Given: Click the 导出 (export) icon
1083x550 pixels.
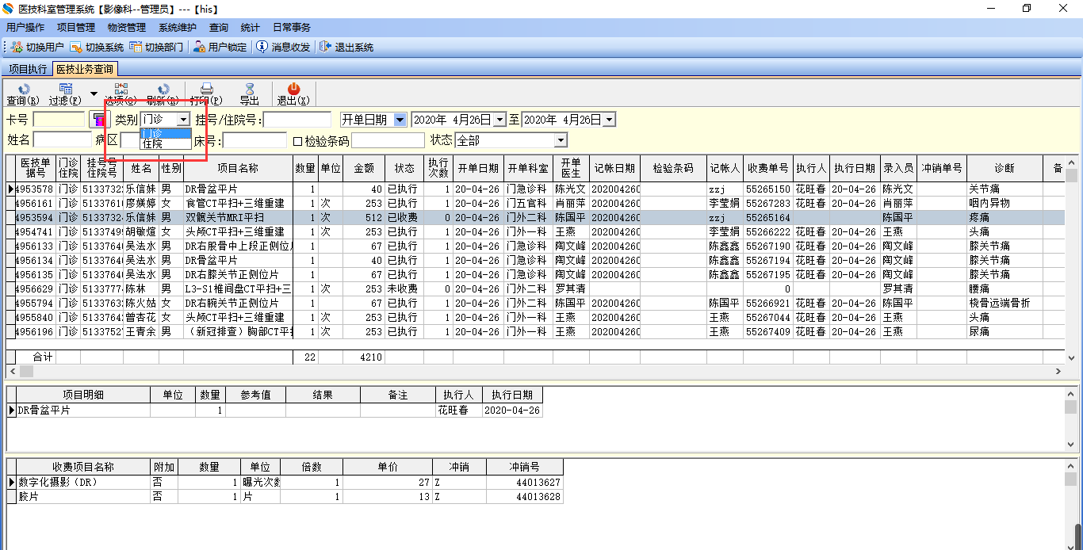Looking at the screenshot, I should pos(250,90).
